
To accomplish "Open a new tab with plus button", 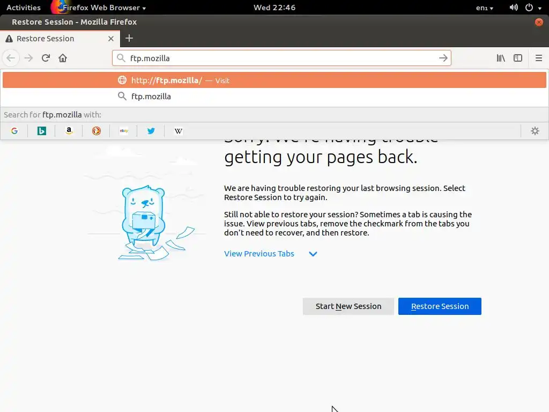I will point(129,38).
